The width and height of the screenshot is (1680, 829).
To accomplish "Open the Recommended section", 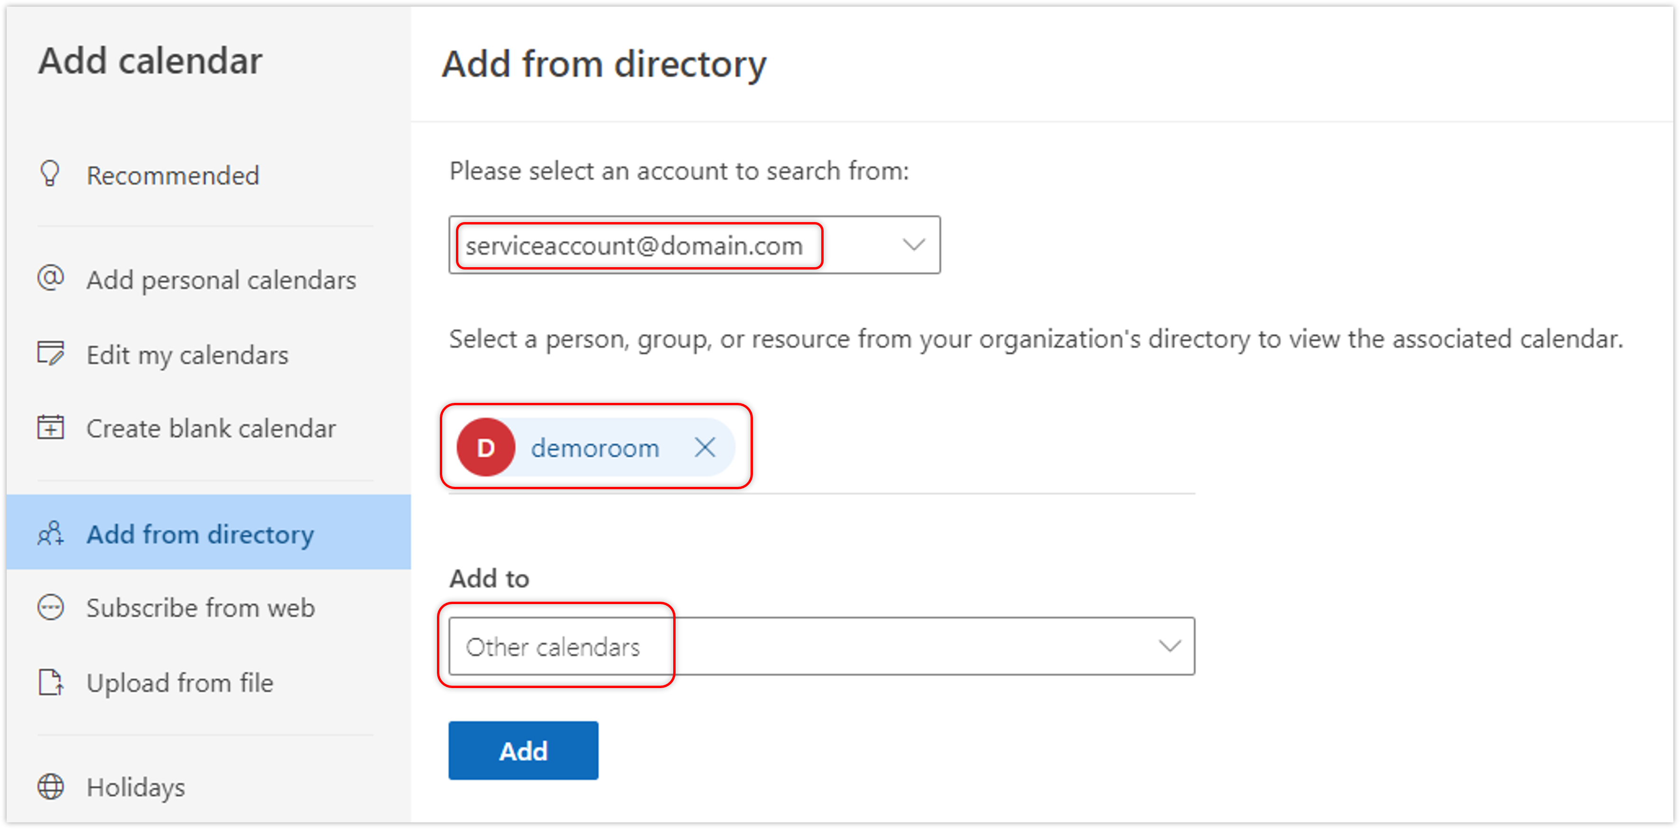I will click(209, 175).
